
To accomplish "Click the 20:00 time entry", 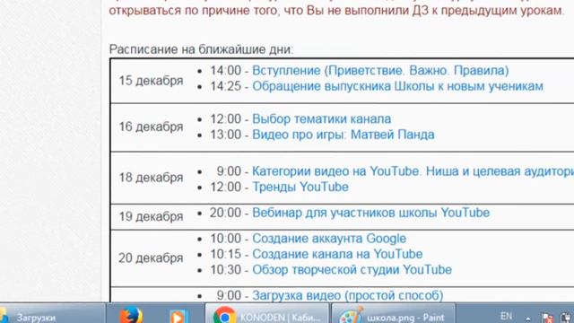I will [225, 213].
